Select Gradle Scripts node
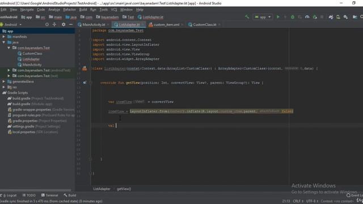The image size is (363, 204). click(18, 93)
